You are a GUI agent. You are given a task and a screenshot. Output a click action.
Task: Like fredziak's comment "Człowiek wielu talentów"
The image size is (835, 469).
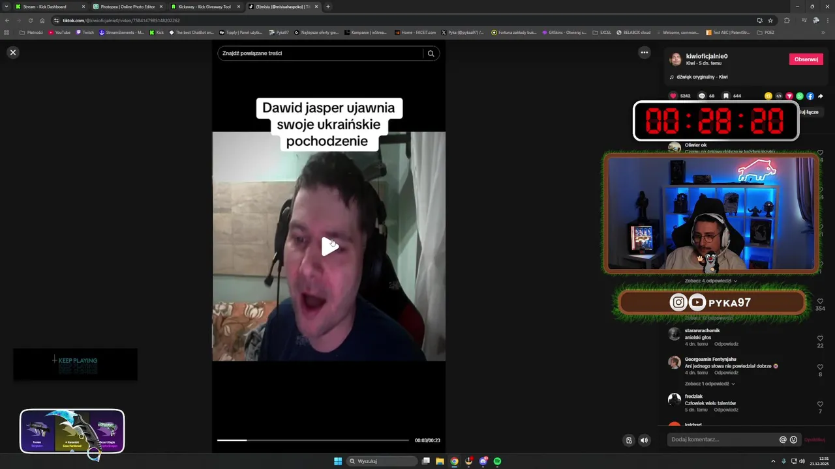tap(820, 404)
